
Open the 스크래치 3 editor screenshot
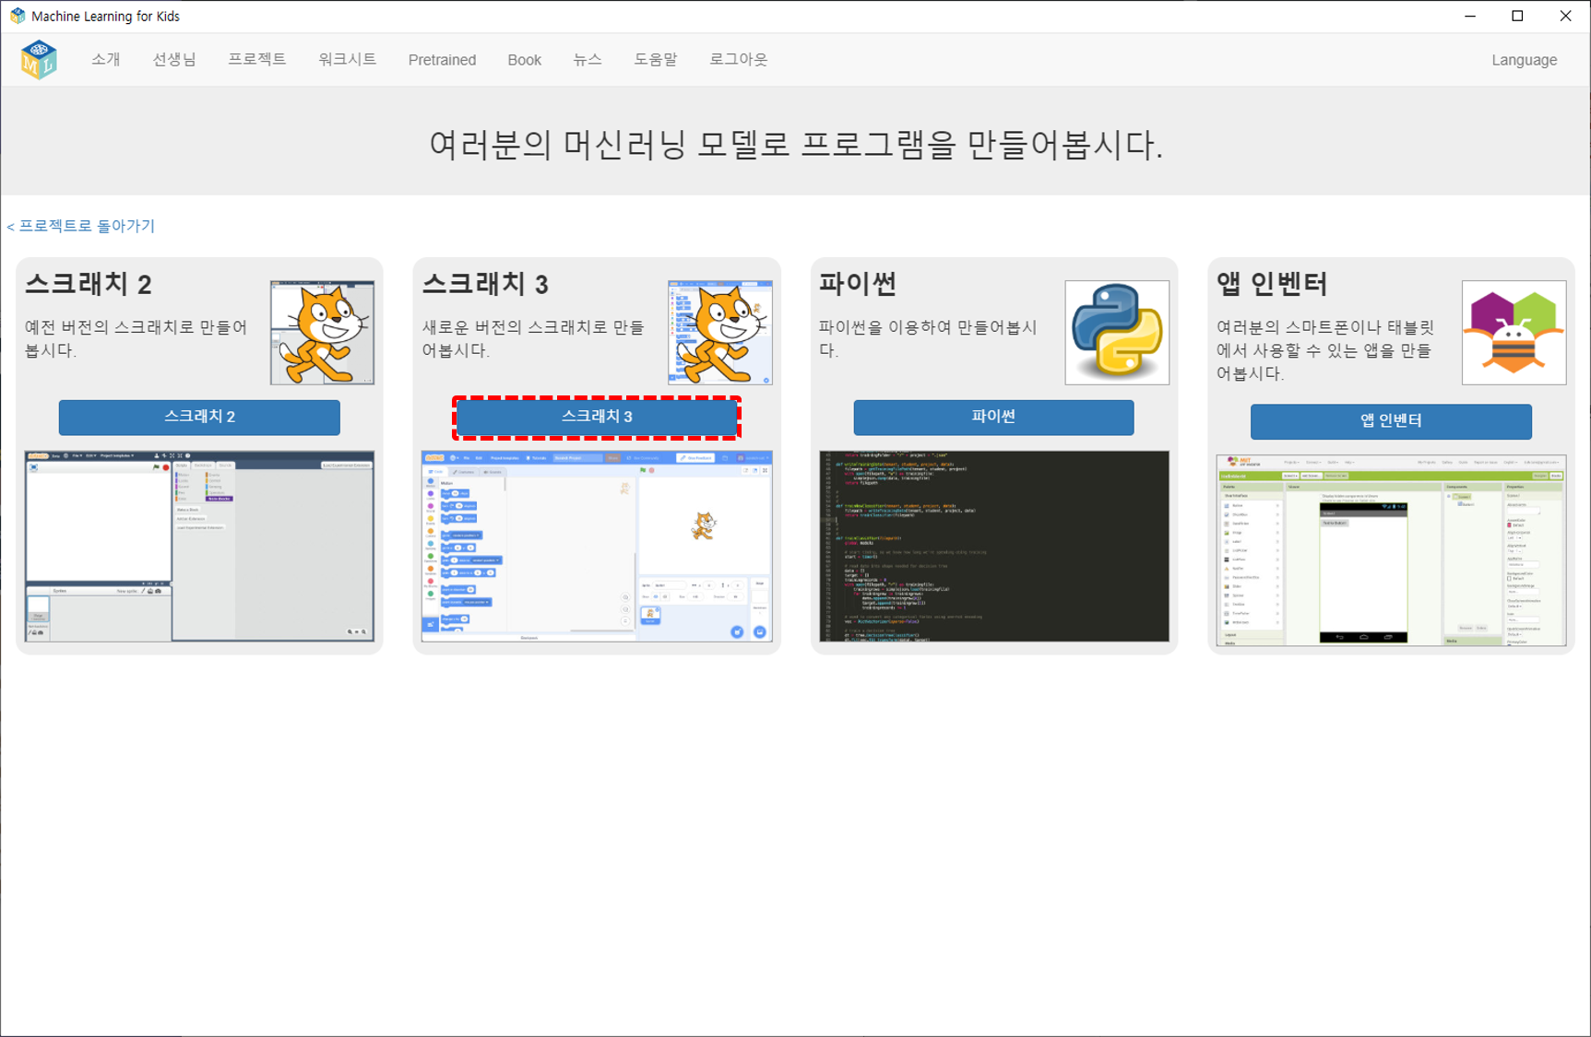[x=597, y=546]
